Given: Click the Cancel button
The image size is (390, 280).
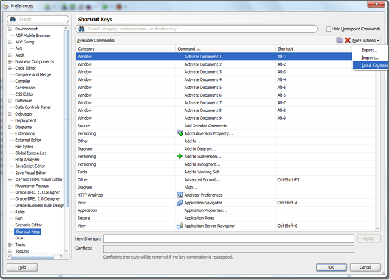Looking at the screenshot, I should [365, 267].
